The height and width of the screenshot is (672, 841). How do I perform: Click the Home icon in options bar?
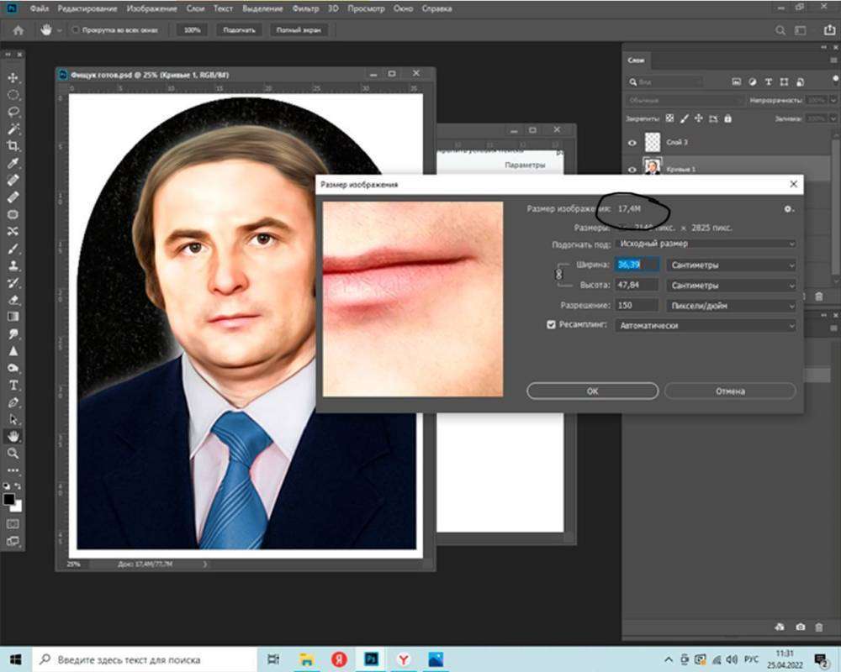(x=19, y=29)
